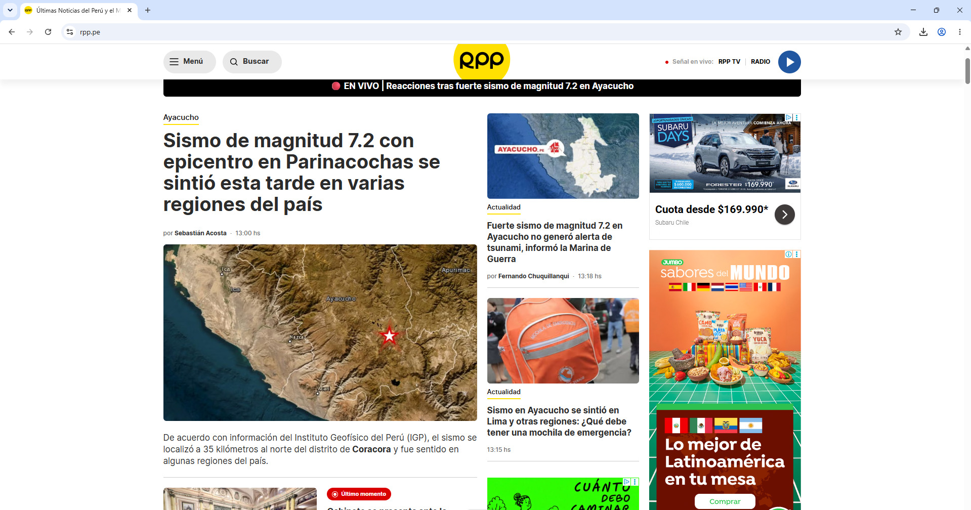
Task: Click the "13:00 hs" article timestamp
Action: click(248, 233)
